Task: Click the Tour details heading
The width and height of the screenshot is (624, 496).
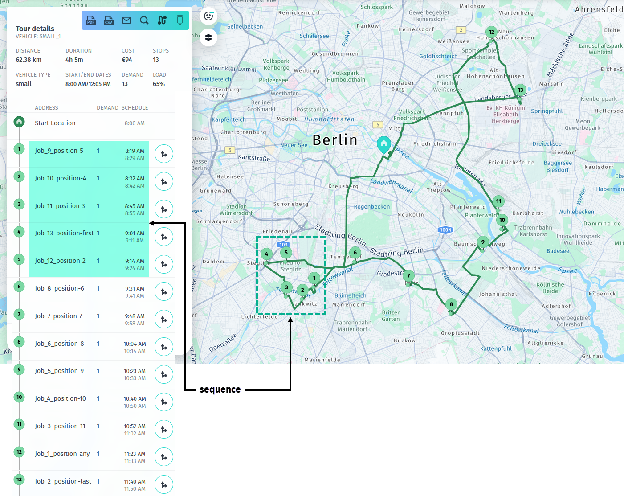Action: click(35, 29)
